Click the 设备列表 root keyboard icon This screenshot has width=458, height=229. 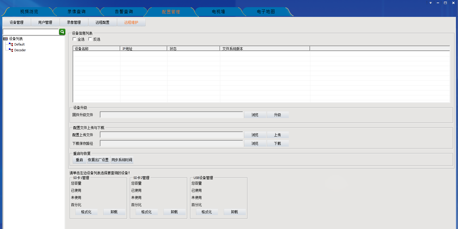click(5, 39)
